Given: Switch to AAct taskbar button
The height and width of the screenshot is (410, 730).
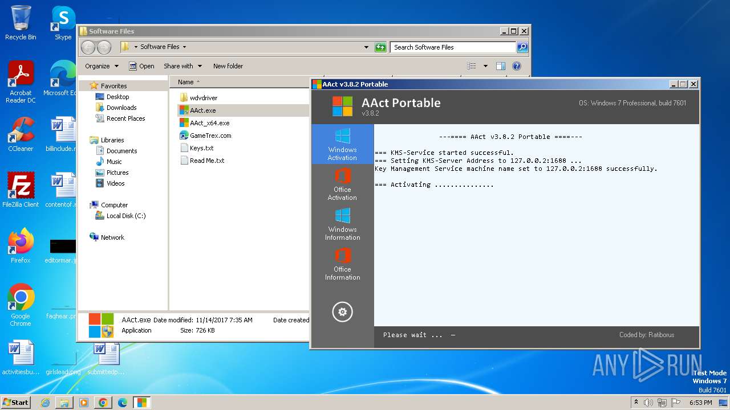Looking at the screenshot, I should tap(141, 403).
